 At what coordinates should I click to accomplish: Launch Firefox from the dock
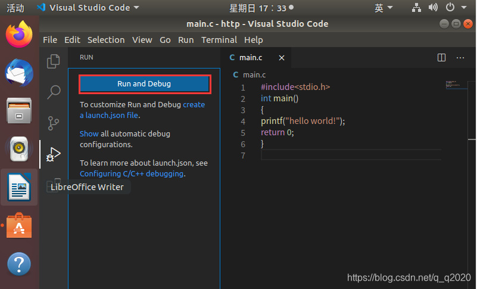(19, 34)
